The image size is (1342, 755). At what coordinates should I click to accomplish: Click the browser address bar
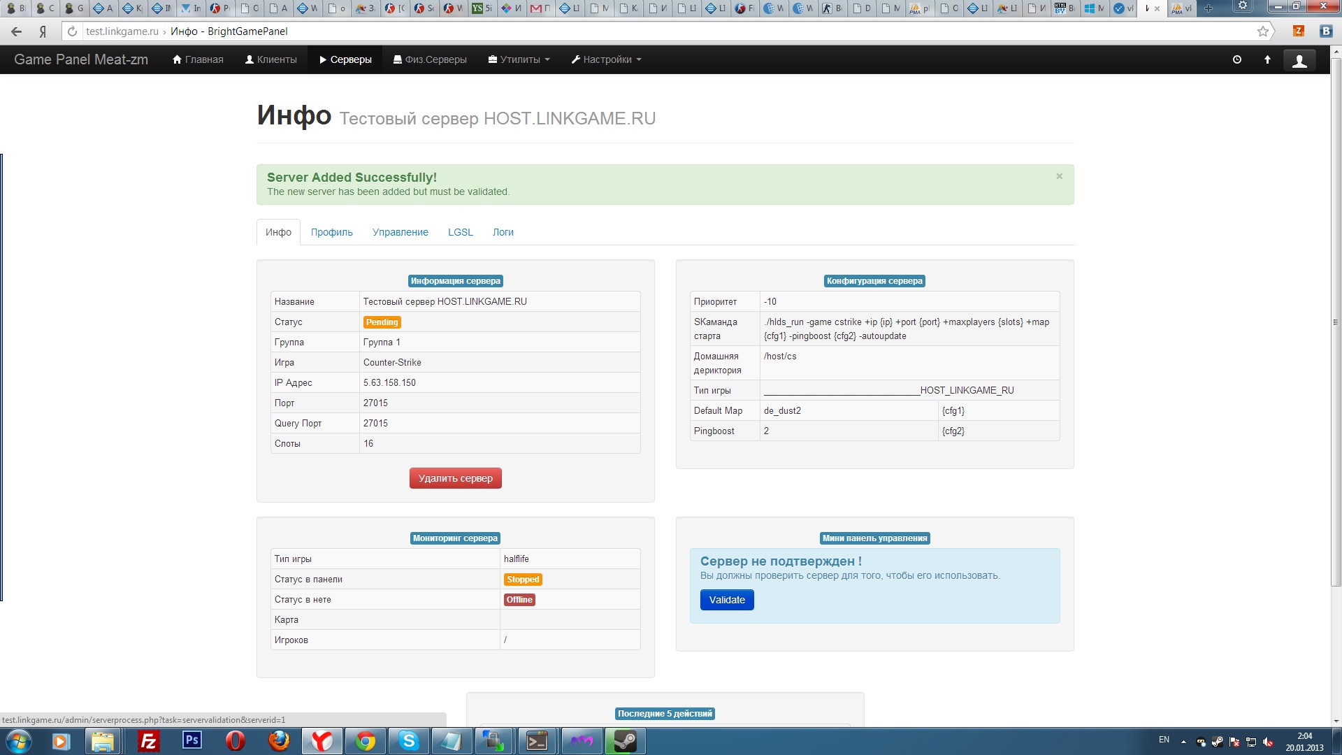pyautogui.click(x=664, y=31)
